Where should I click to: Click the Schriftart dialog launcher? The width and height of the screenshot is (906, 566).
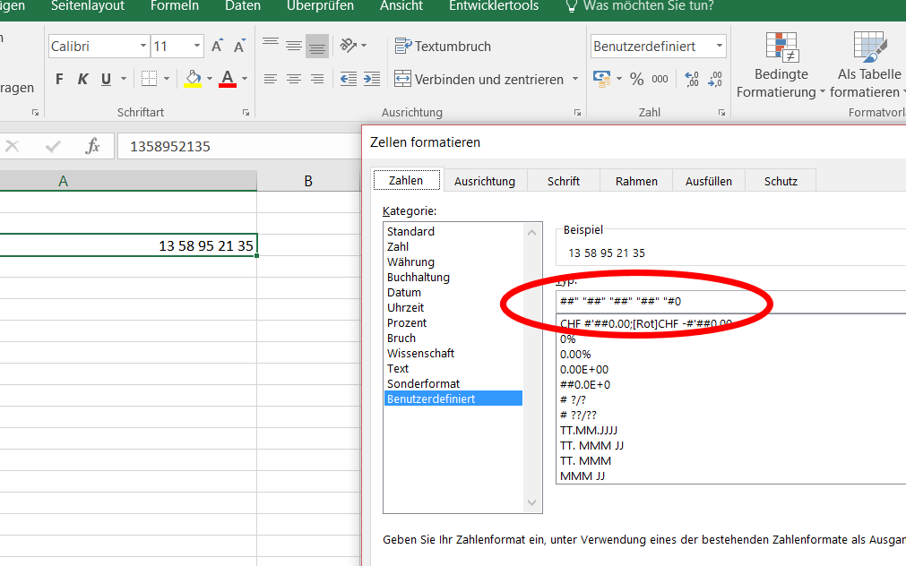pyautogui.click(x=246, y=113)
